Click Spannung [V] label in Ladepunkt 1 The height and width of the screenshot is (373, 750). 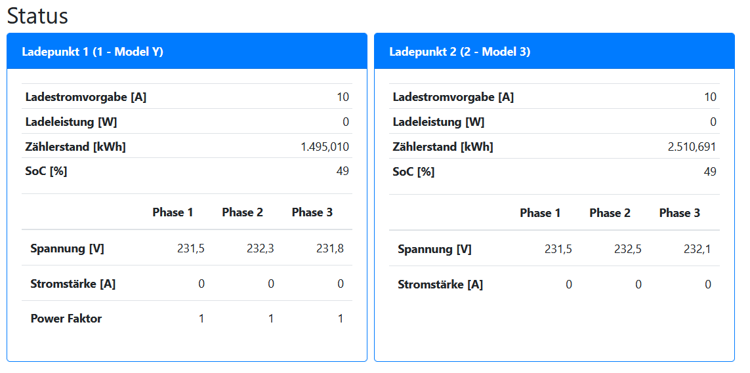pos(67,248)
